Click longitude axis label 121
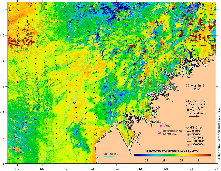 67,168
